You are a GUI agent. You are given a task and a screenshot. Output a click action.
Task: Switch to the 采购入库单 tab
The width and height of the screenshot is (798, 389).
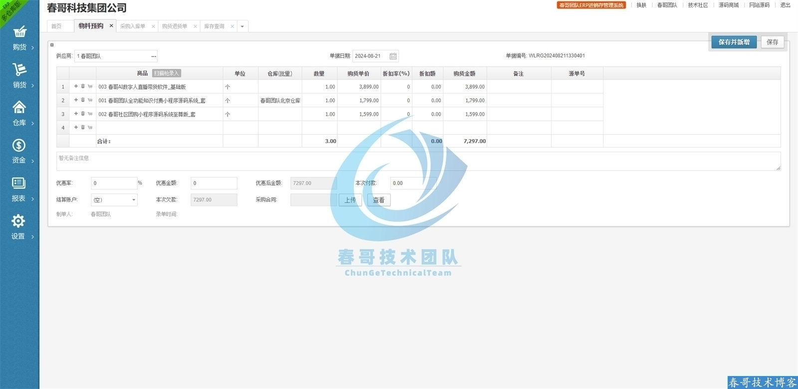133,26
